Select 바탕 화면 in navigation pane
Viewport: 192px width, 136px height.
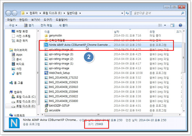point(20,31)
